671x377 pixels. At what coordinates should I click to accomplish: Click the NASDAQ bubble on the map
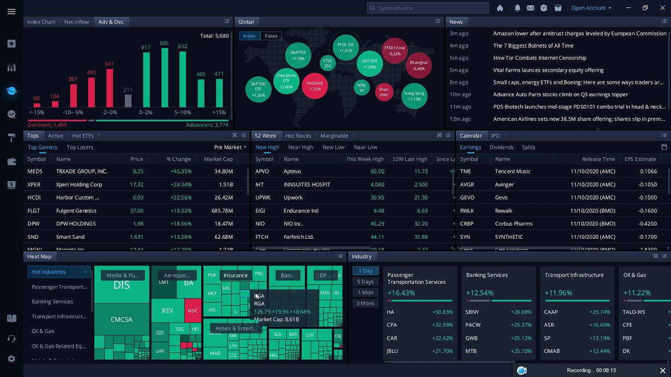pos(315,86)
